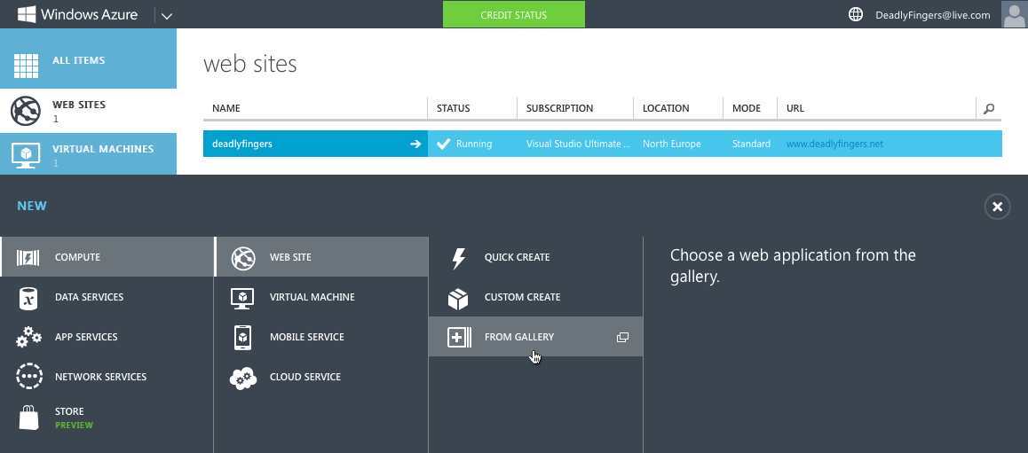Click the From Gallery plus icon
1028x453 pixels.
point(459,338)
